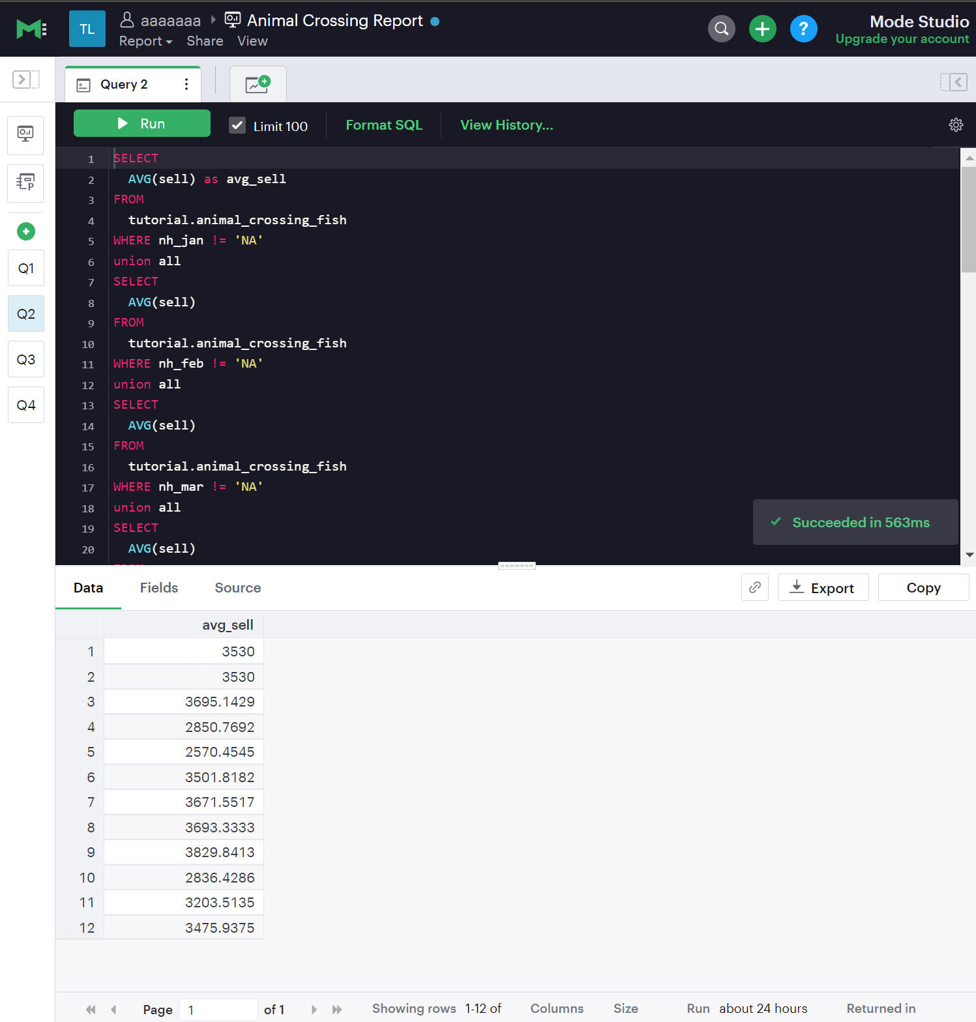976x1022 pixels.
Task: Select query Q3 in sidebar
Action: pos(26,359)
